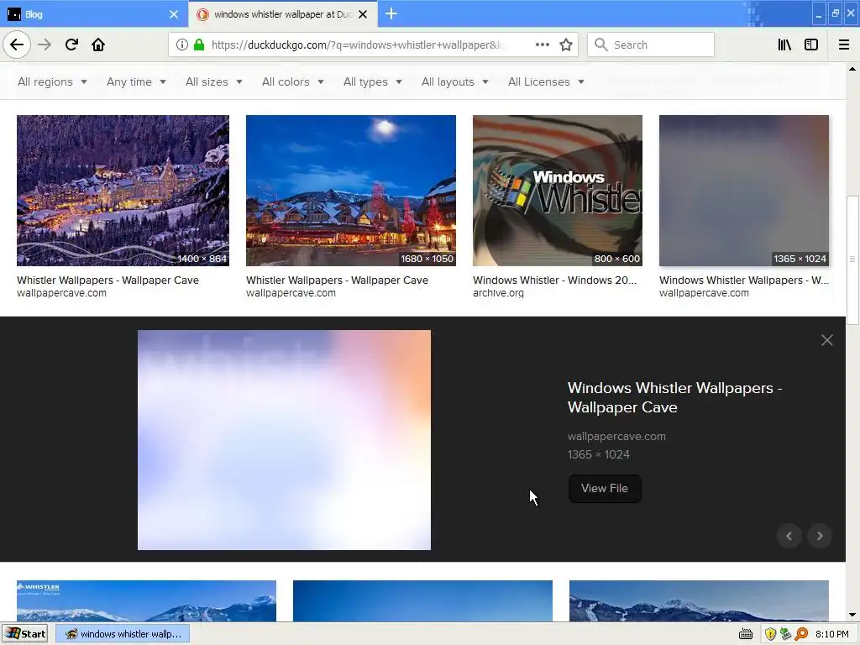The width and height of the screenshot is (860, 645).
Task: Open Windows Whistler Wallpapers - W... result title
Action: coord(744,281)
